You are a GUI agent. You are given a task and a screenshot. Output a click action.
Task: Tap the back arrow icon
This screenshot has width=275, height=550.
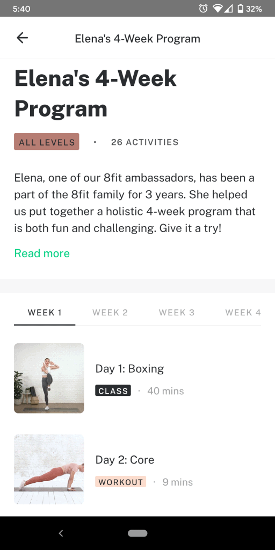point(22,38)
